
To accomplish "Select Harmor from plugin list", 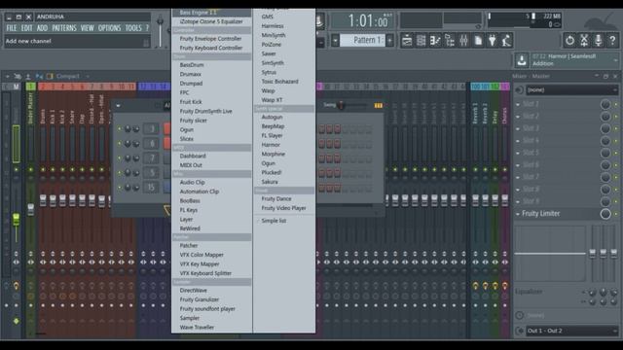I will (x=271, y=145).
